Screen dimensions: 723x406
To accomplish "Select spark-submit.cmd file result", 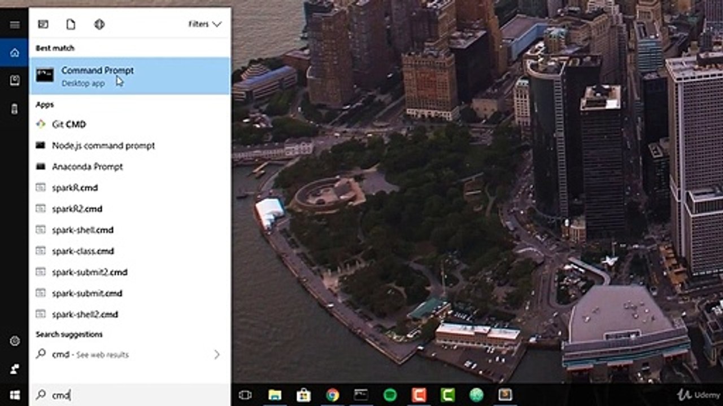I will (130, 293).
